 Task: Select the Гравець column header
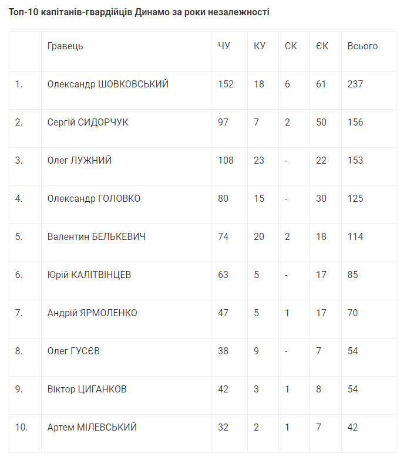point(65,46)
